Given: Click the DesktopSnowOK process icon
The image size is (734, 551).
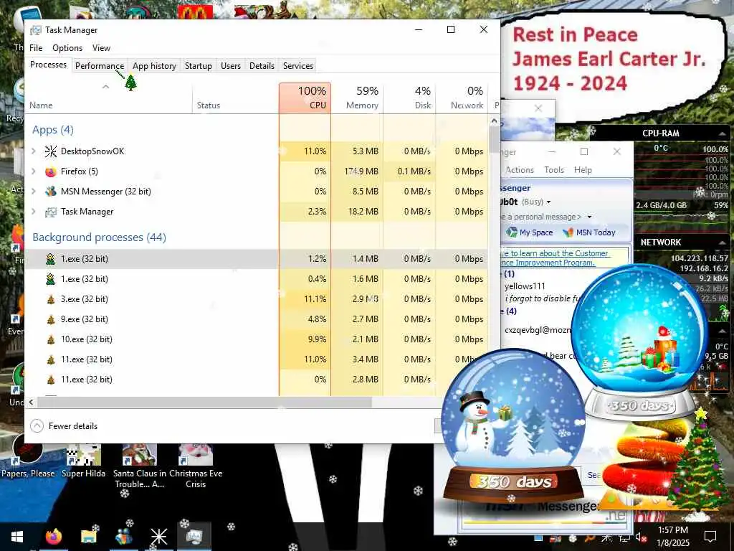Looking at the screenshot, I should [51, 151].
